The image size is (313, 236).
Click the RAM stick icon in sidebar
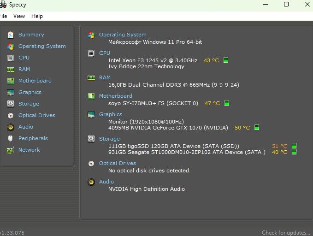point(11,70)
